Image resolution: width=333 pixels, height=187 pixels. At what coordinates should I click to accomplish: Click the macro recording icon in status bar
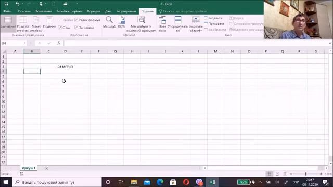coord(22,174)
